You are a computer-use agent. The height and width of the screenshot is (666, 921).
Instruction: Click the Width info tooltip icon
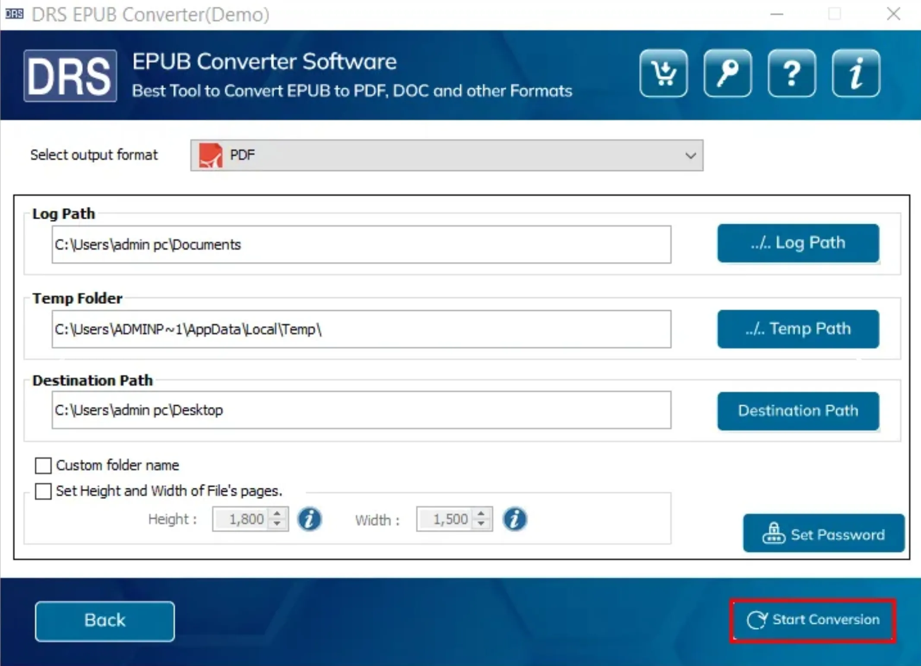tap(514, 519)
